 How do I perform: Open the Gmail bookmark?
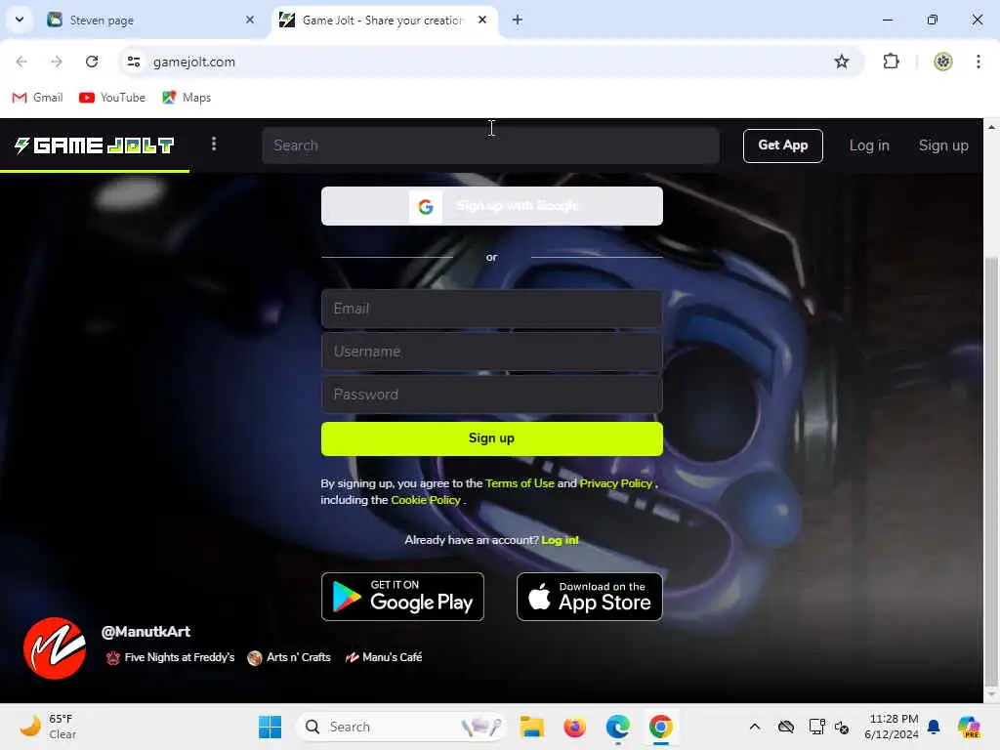(38, 98)
